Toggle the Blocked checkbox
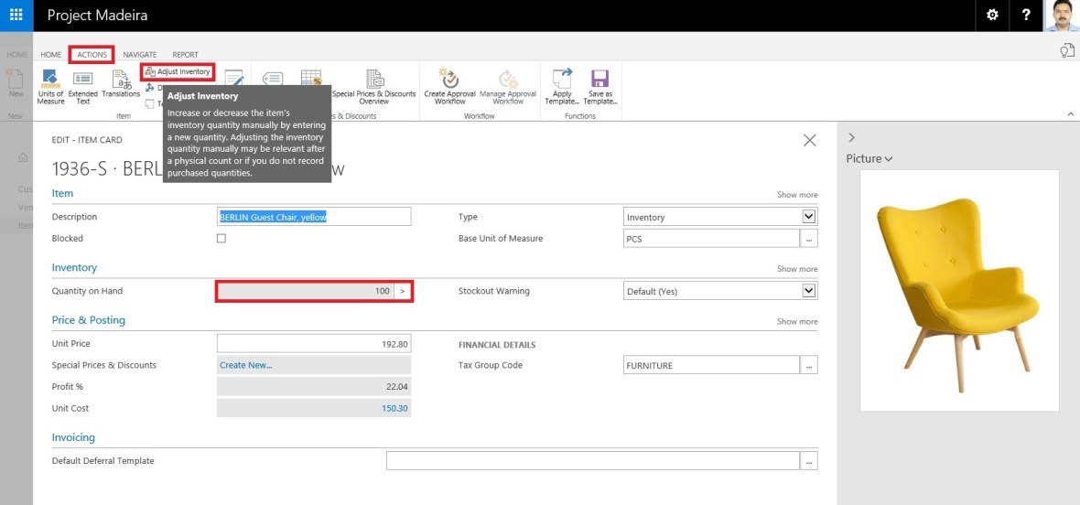Image resolution: width=1080 pixels, height=505 pixels. tap(221, 239)
